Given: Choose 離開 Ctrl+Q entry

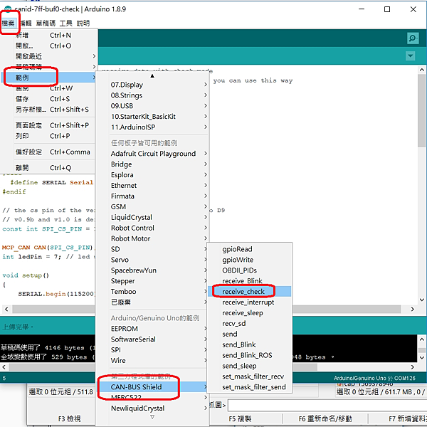Looking at the screenshot, I should click(x=49, y=168).
